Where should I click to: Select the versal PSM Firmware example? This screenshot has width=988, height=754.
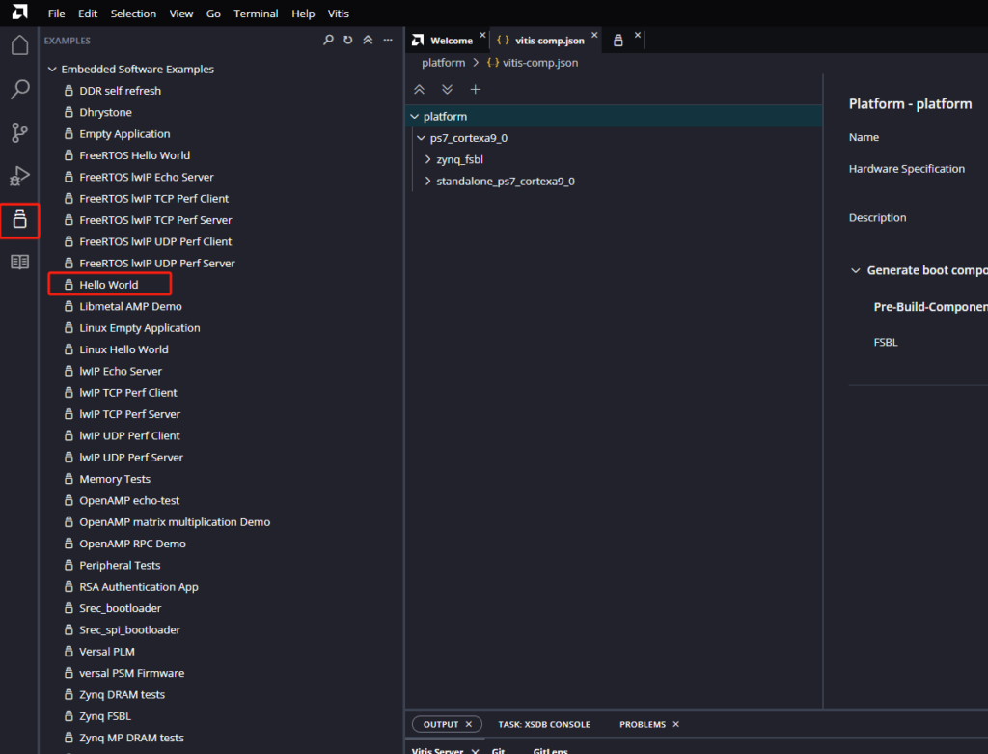[131, 673]
